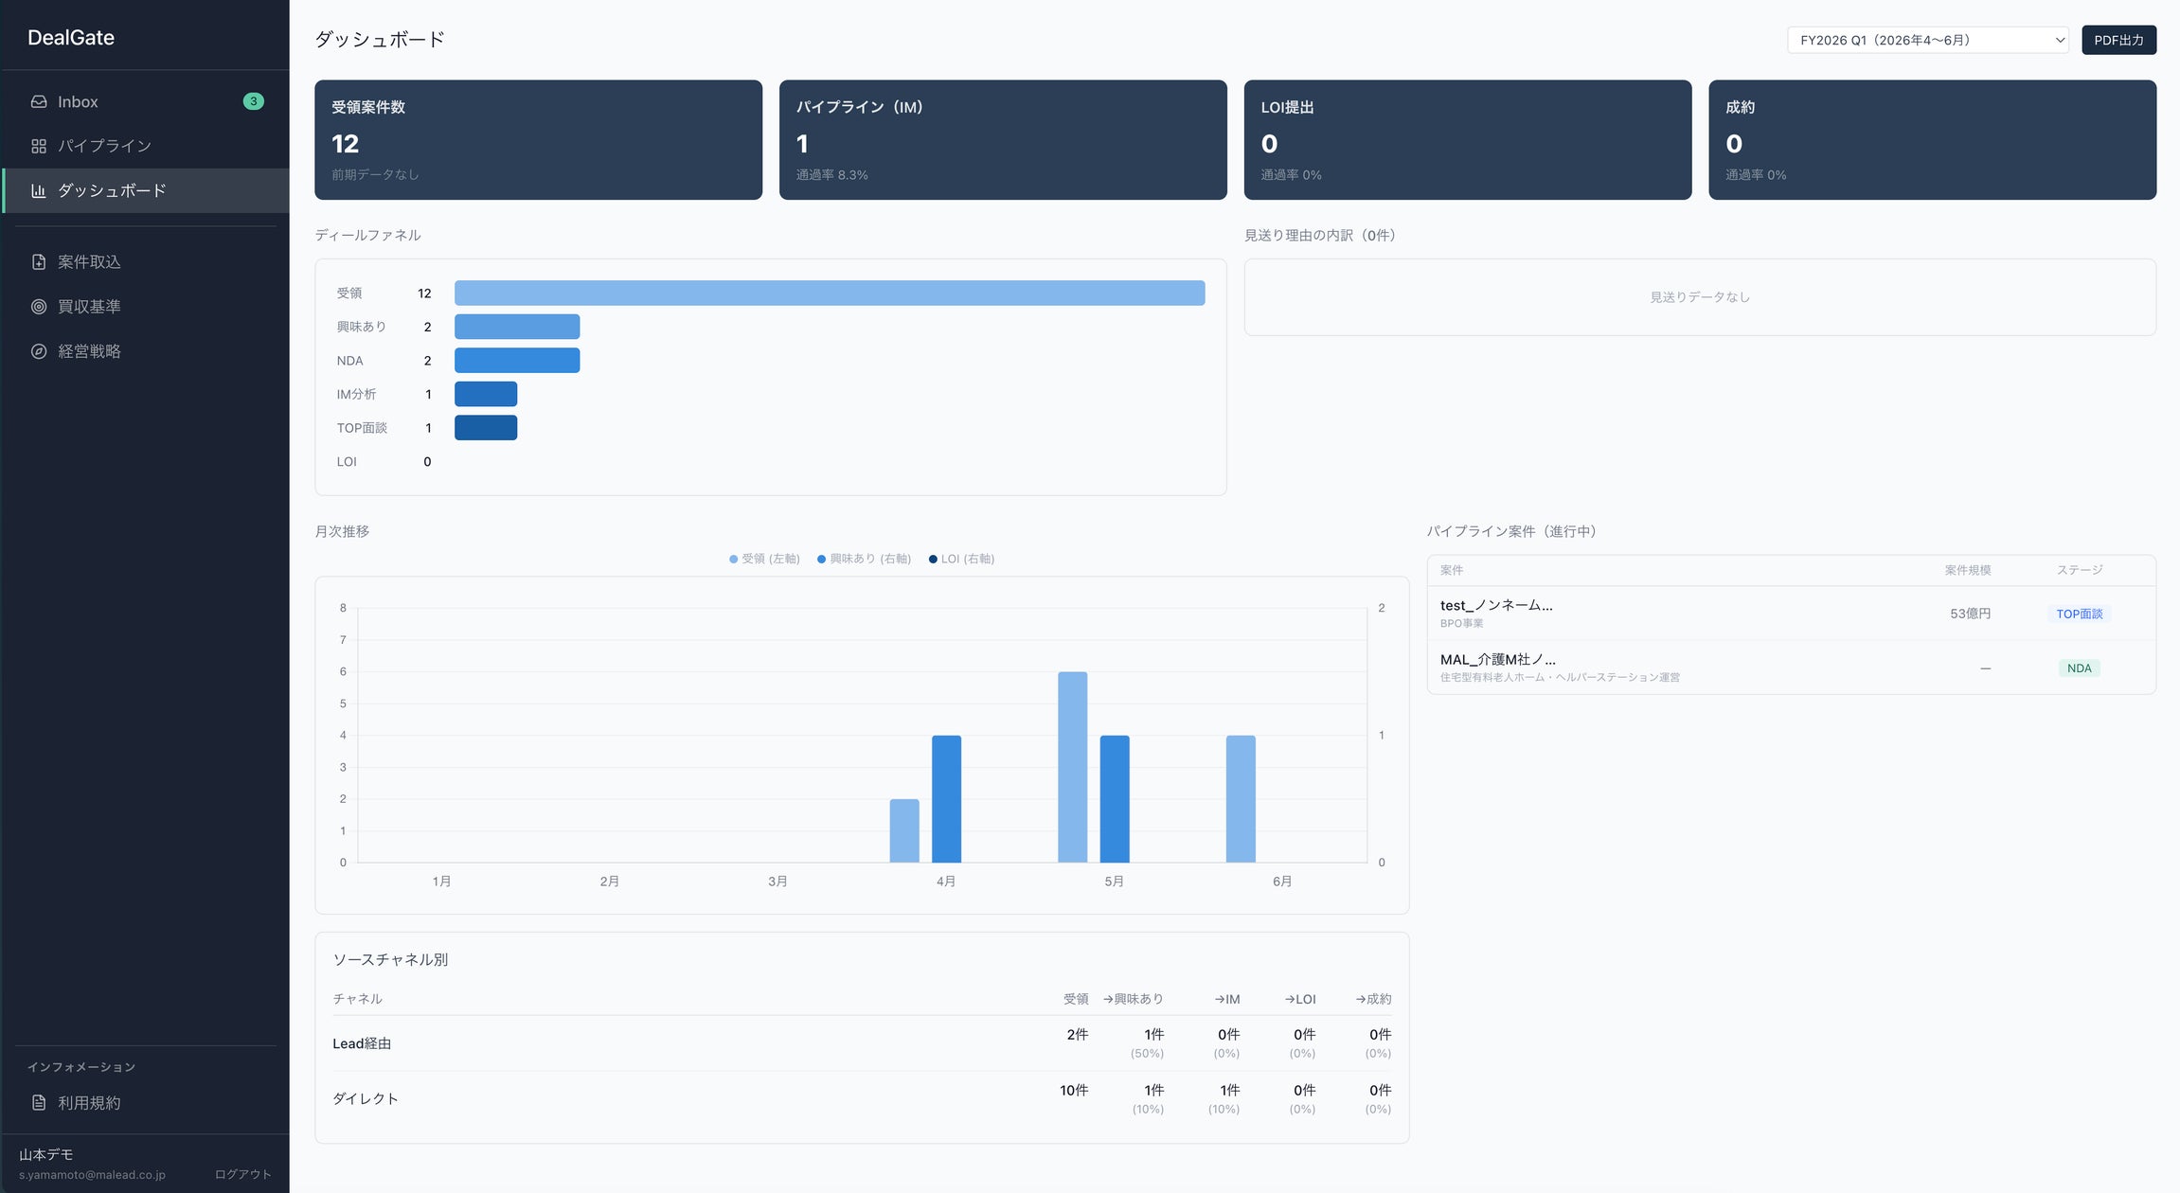
Task: Click the Inbox unread badge showing 3
Action: tap(253, 101)
